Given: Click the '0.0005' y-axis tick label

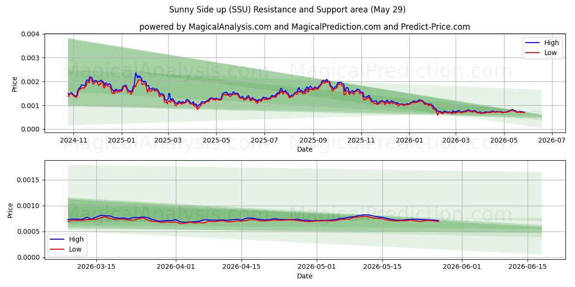Looking at the screenshot, I should [x=29, y=232].
